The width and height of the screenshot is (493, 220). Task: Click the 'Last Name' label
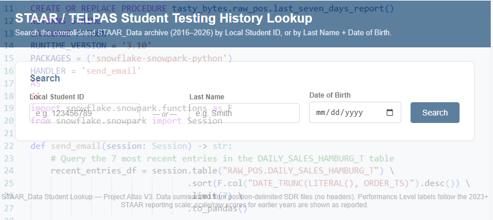206,97
